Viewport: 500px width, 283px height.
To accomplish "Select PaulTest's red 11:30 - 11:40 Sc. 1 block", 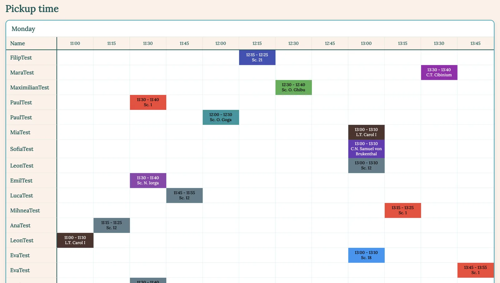I will 148,102.
